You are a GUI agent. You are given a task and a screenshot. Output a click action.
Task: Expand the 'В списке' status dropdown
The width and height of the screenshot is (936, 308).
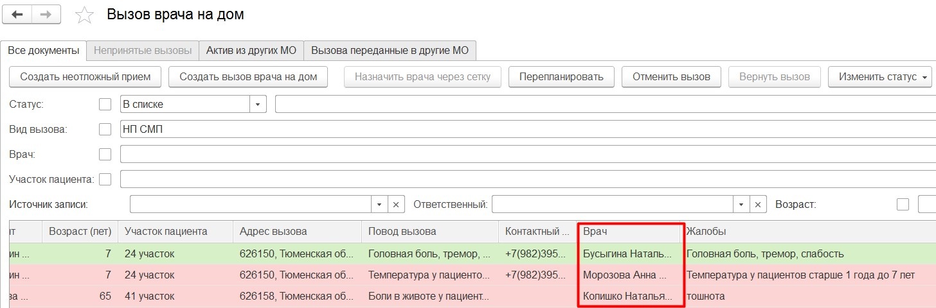[x=258, y=104]
